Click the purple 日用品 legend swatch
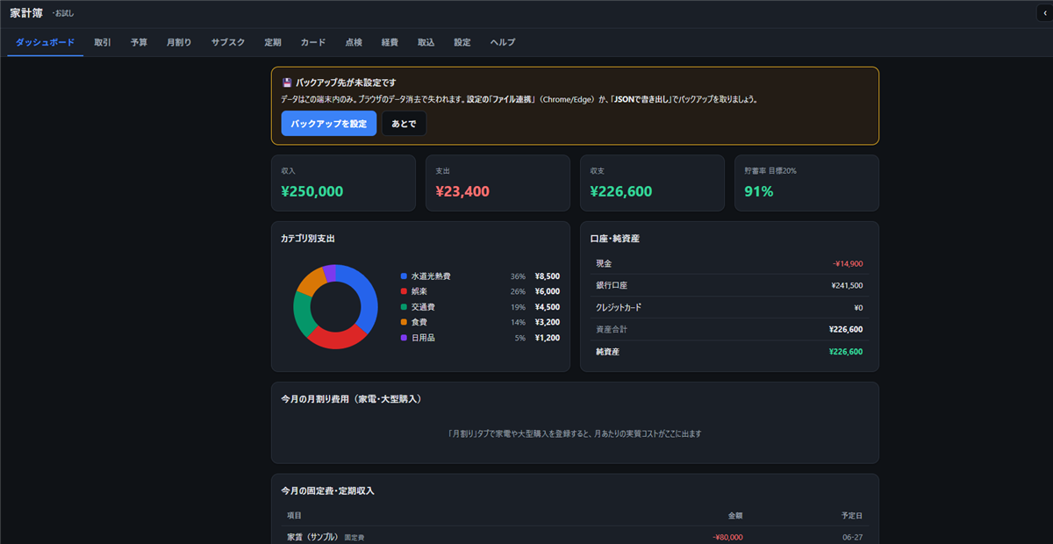Image resolution: width=1053 pixels, height=544 pixels. [404, 338]
